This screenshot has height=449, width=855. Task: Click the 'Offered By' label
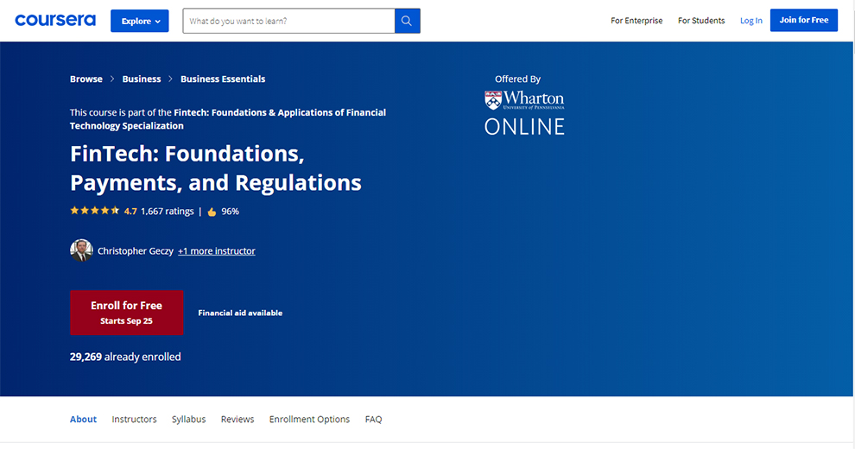[x=517, y=79]
